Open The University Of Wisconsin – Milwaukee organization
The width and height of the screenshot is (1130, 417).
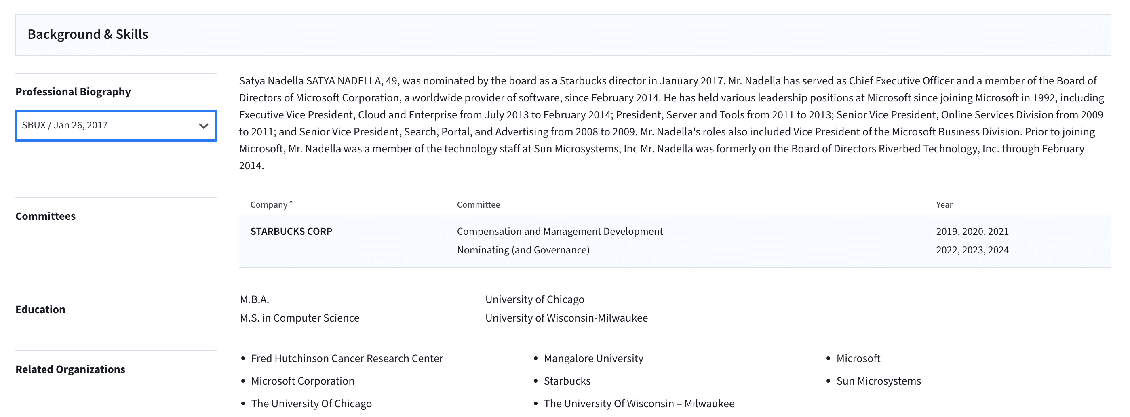(x=639, y=404)
